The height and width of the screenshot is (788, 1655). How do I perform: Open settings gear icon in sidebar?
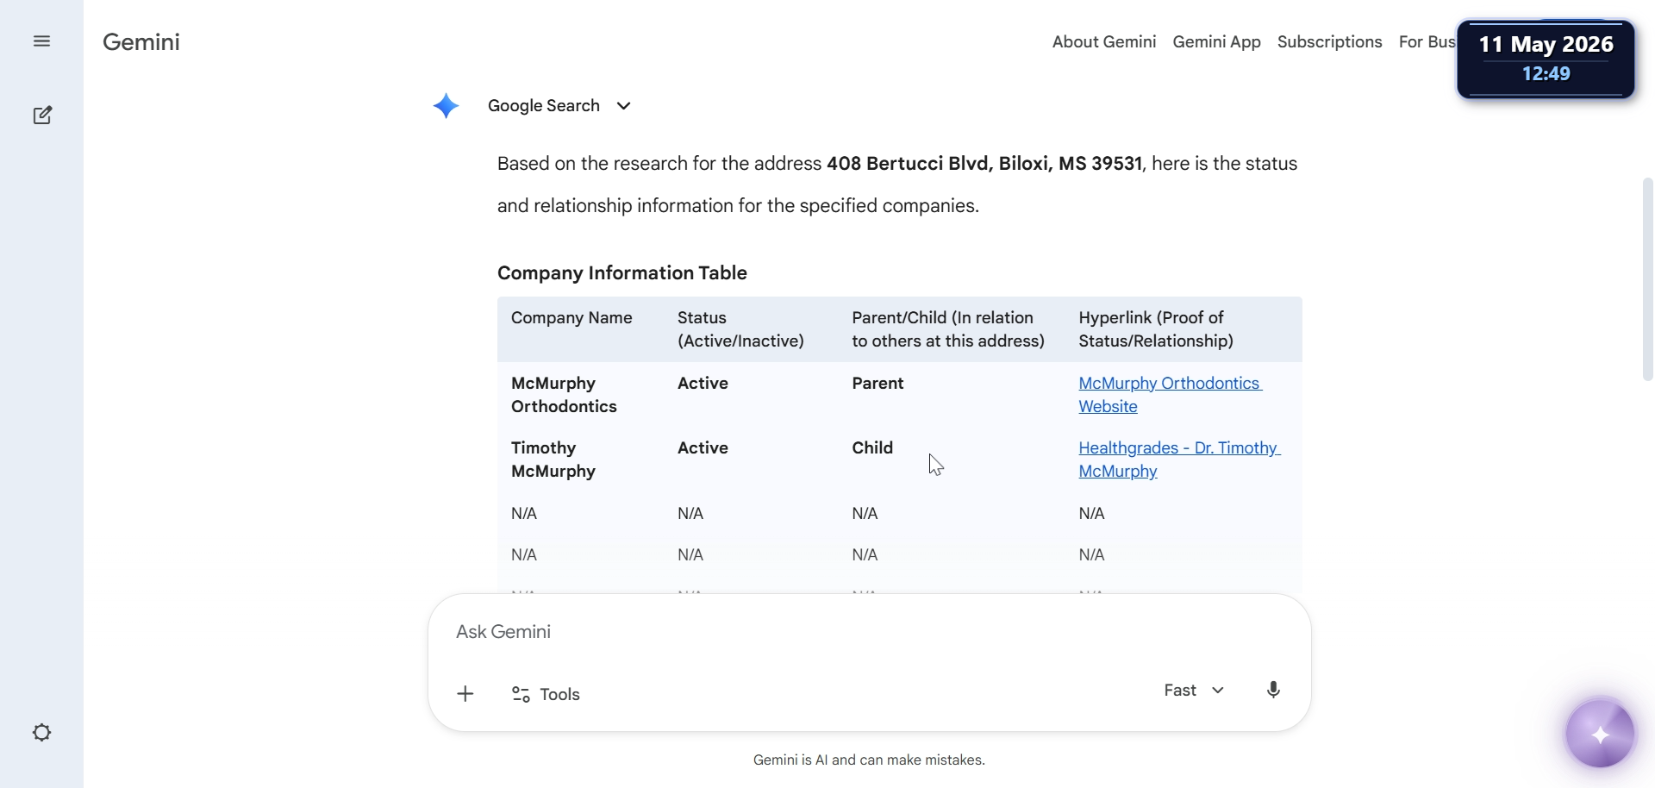[x=41, y=733]
